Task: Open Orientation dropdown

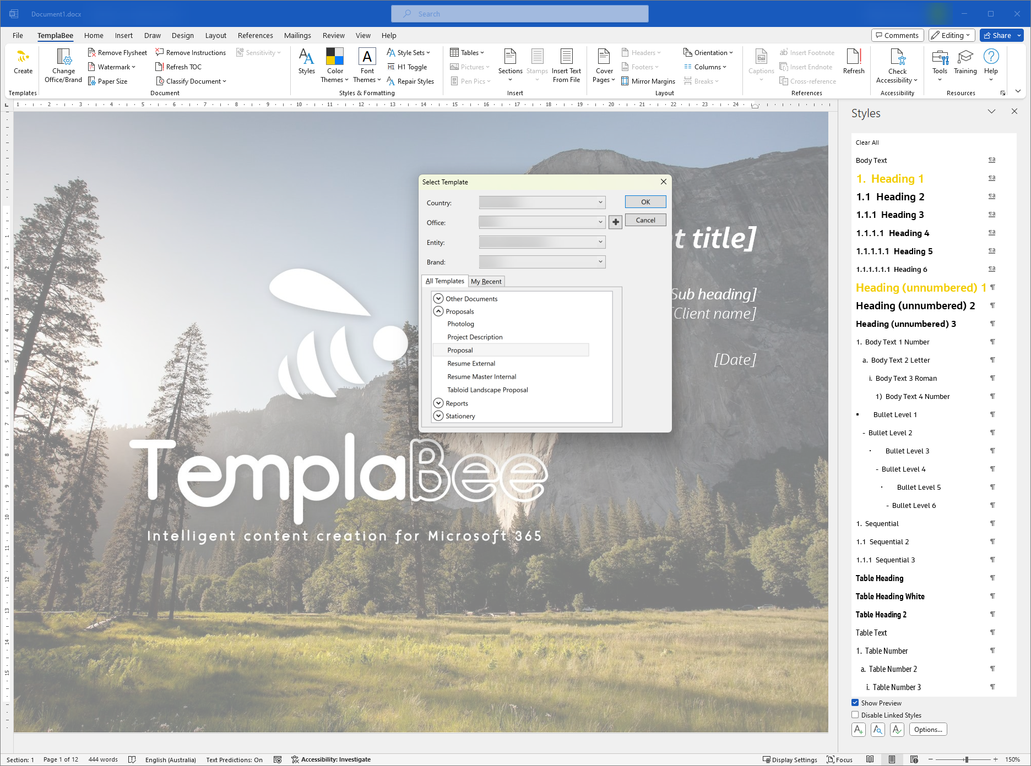Action: 708,52
